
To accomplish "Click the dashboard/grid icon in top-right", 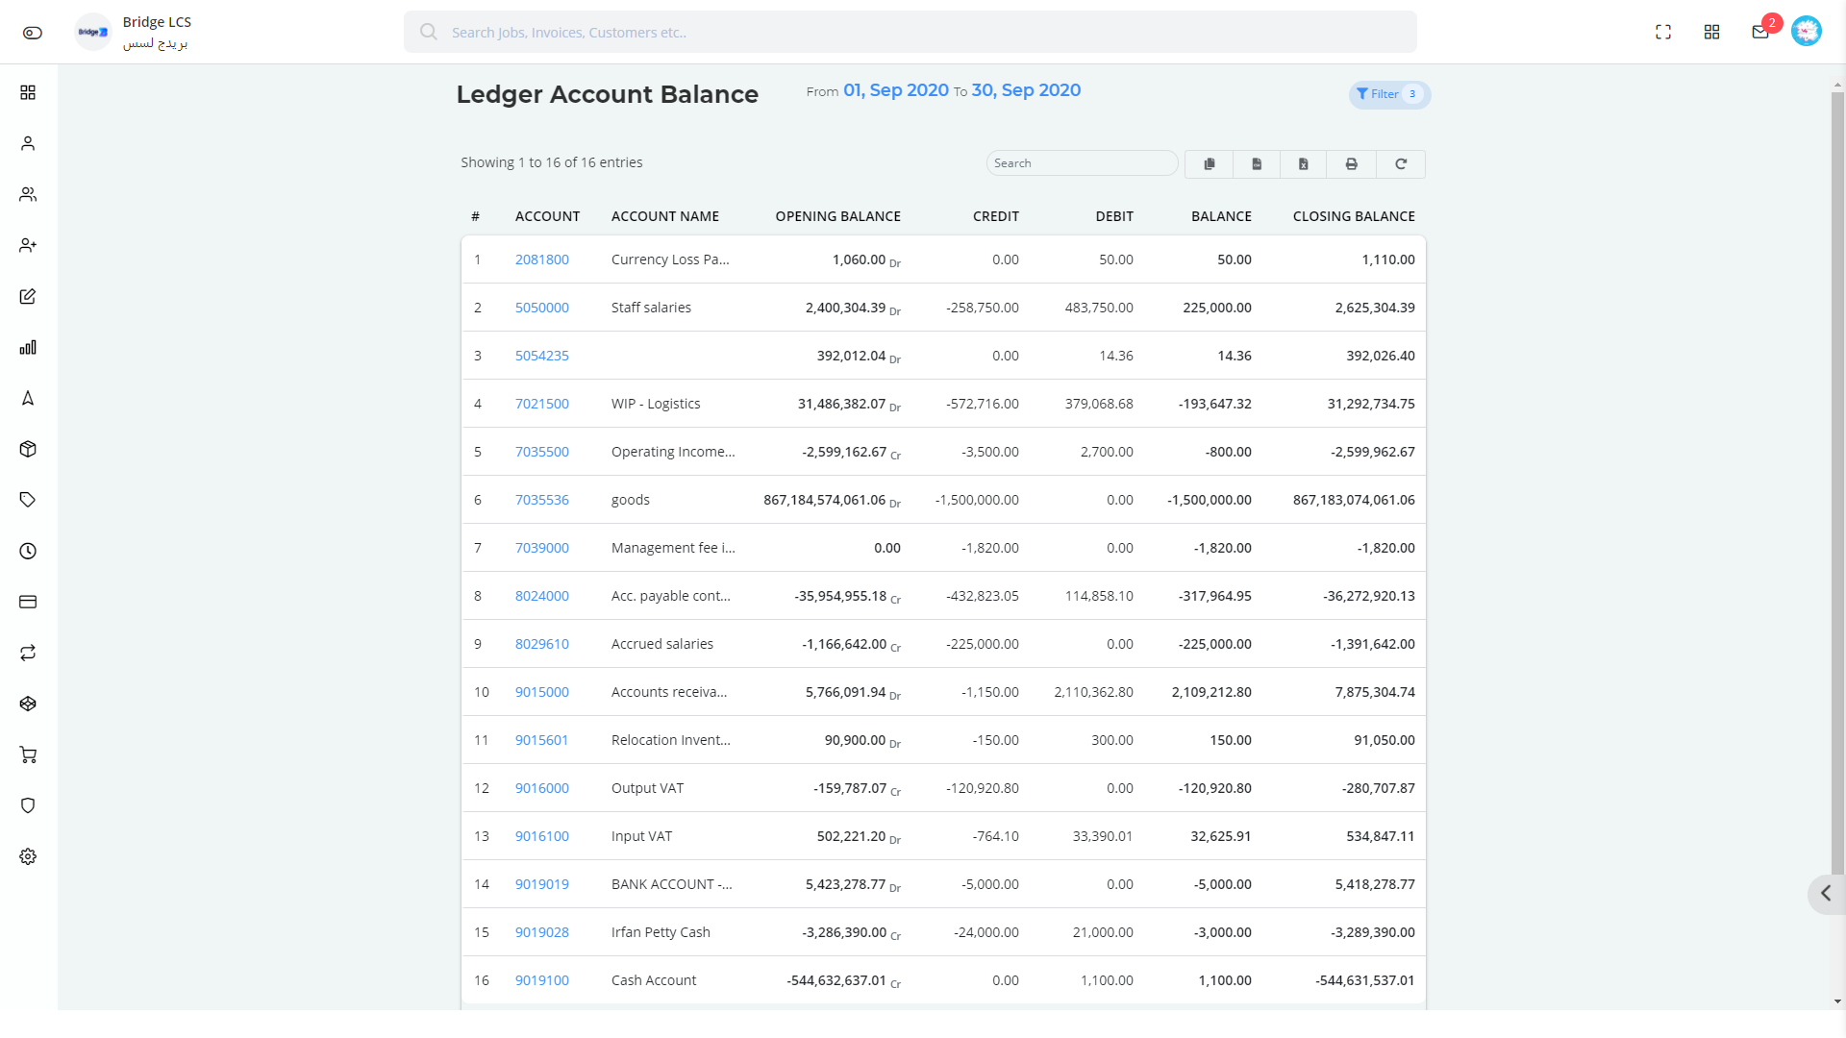I will pyautogui.click(x=1710, y=32).
